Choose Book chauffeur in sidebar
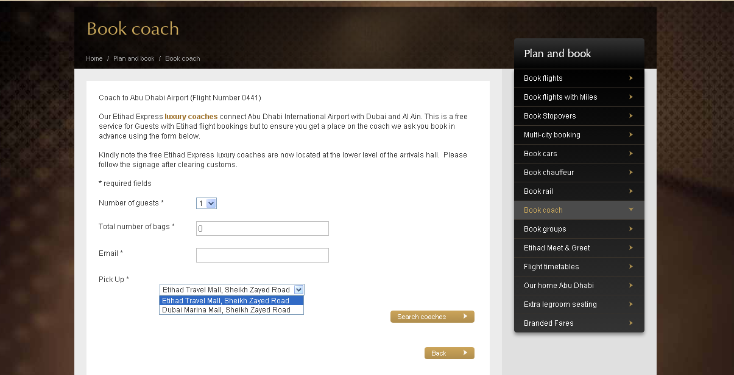Viewport: 734px width, 375px height. click(x=579, y=173)
